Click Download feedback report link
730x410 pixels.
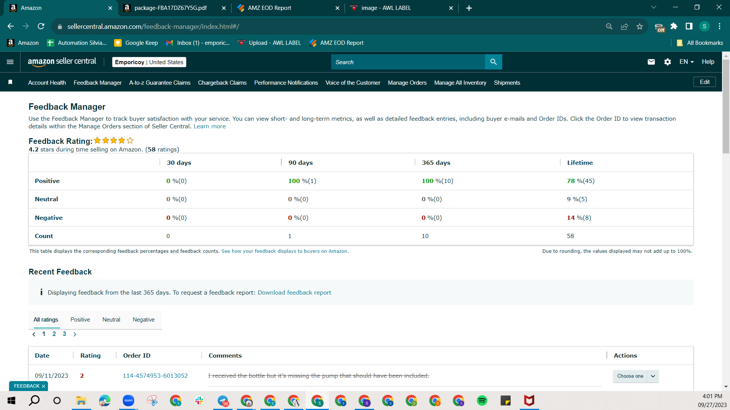294,293
